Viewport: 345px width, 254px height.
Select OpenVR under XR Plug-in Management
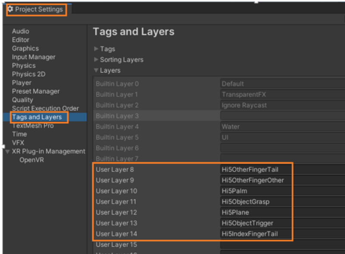pos(31,160)
